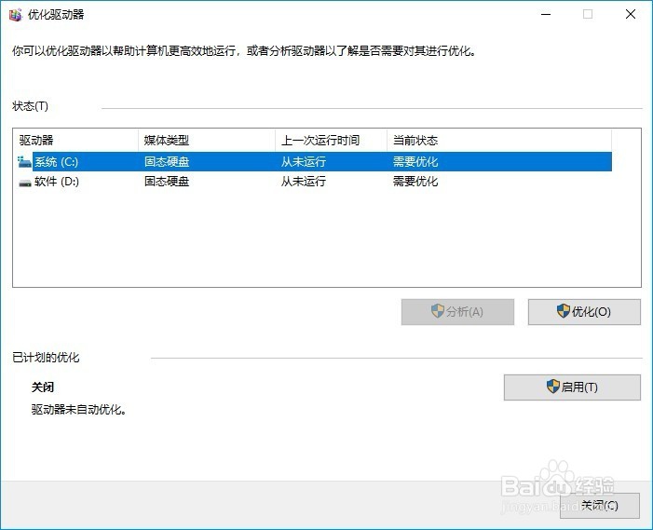Click the 系统 (C:) drive icon

(24, 162)
